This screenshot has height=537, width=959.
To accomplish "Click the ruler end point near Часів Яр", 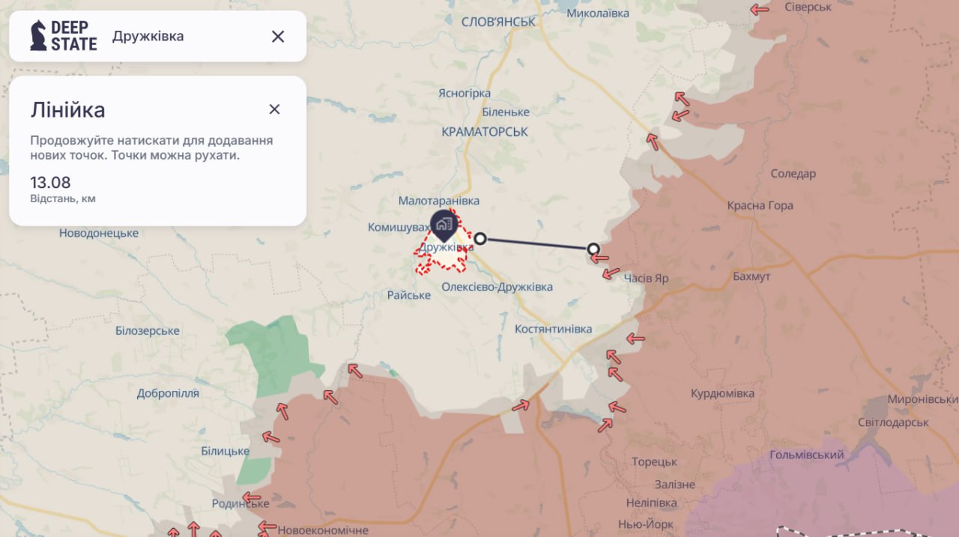I will [593, 249].
